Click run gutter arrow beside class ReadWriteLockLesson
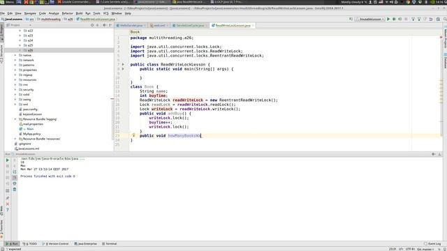The image size is (447, 251). tap(123, 64)
